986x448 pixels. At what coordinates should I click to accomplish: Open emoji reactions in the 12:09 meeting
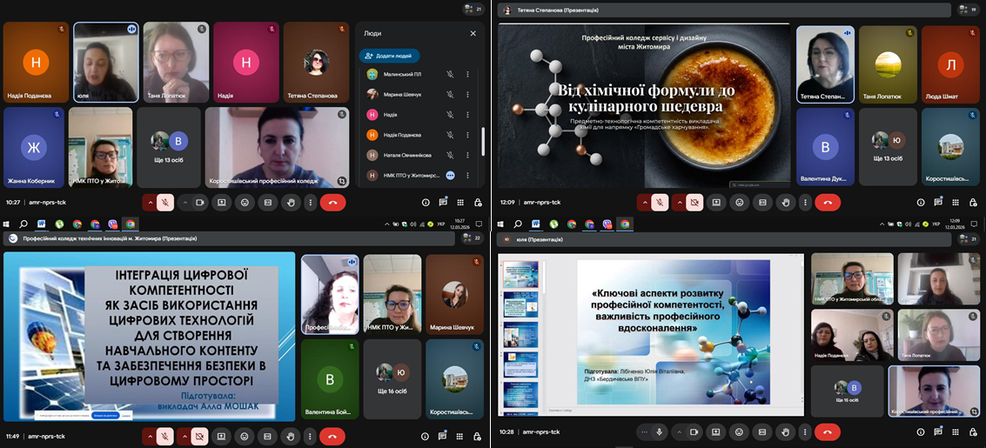(739, 203)
